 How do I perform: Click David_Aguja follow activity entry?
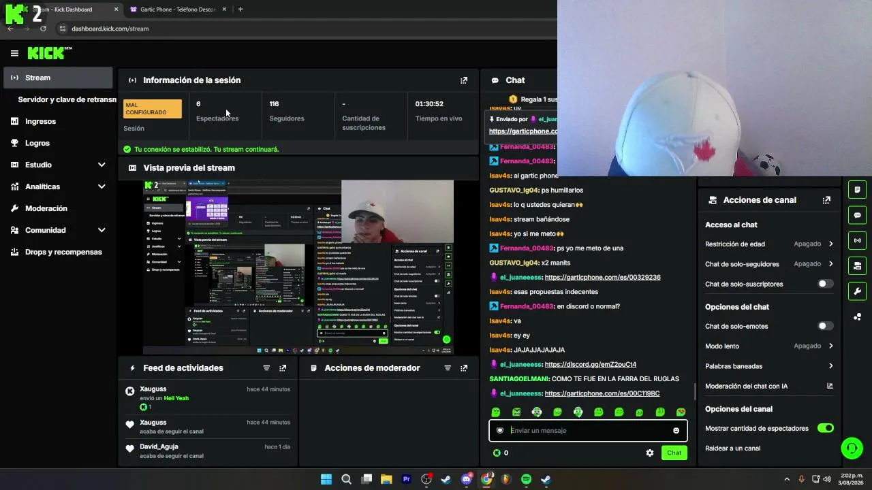click(208, 451)
